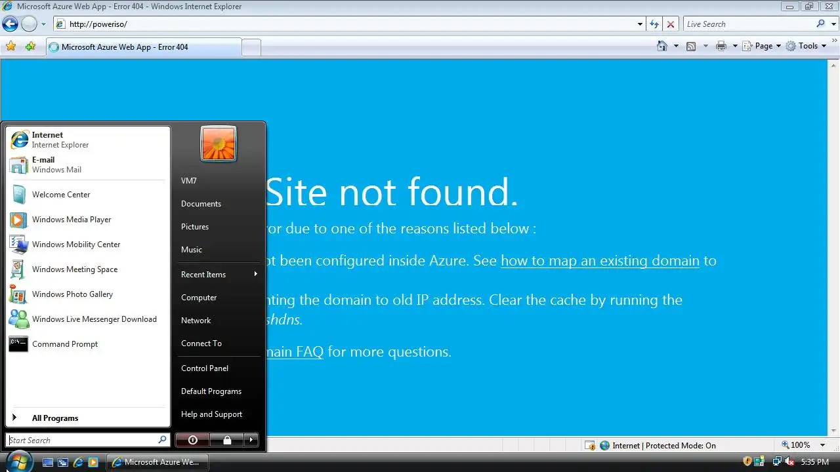
Task: Launch Media Player from quick launch
Action: coord(93,462)
